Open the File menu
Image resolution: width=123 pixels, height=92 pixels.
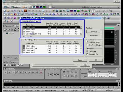tap(4, 4)
